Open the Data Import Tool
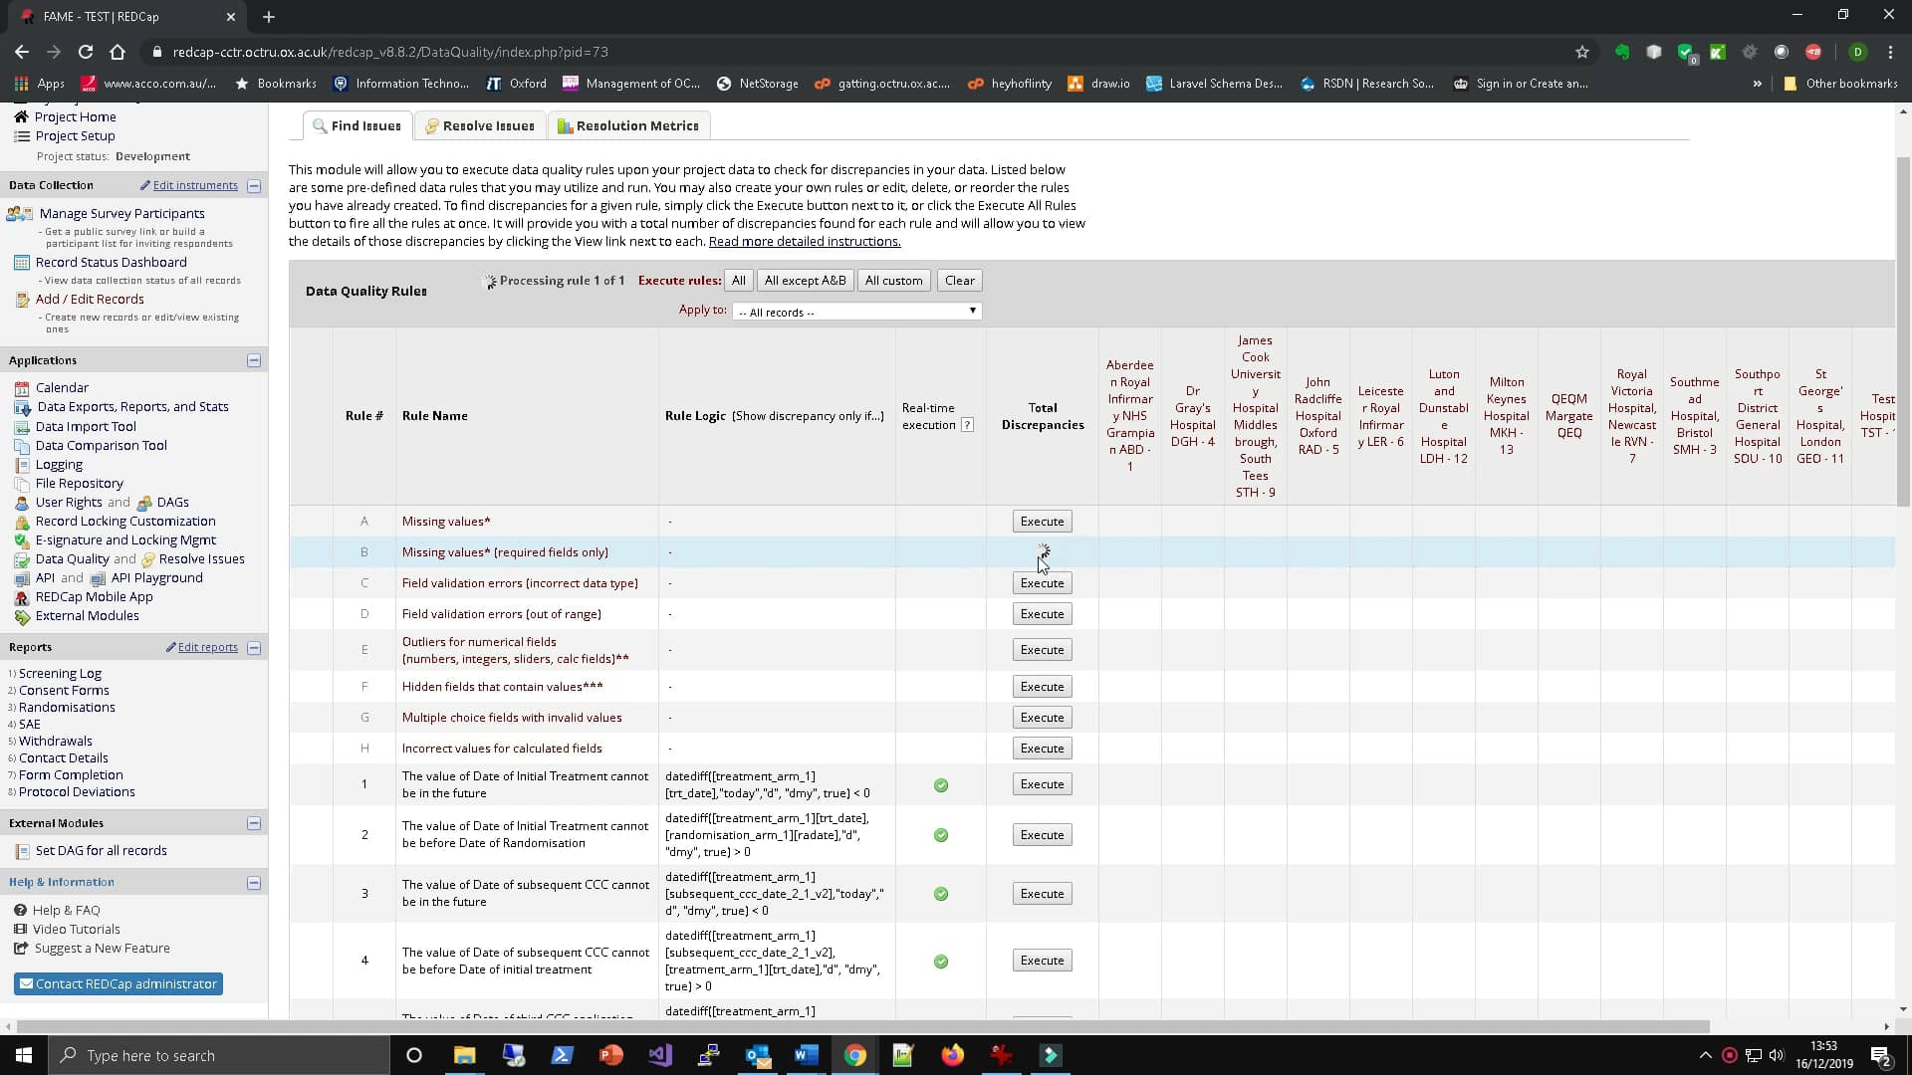The height and width of the screenshot is (1075, 1912). click(x=84, y=426)
